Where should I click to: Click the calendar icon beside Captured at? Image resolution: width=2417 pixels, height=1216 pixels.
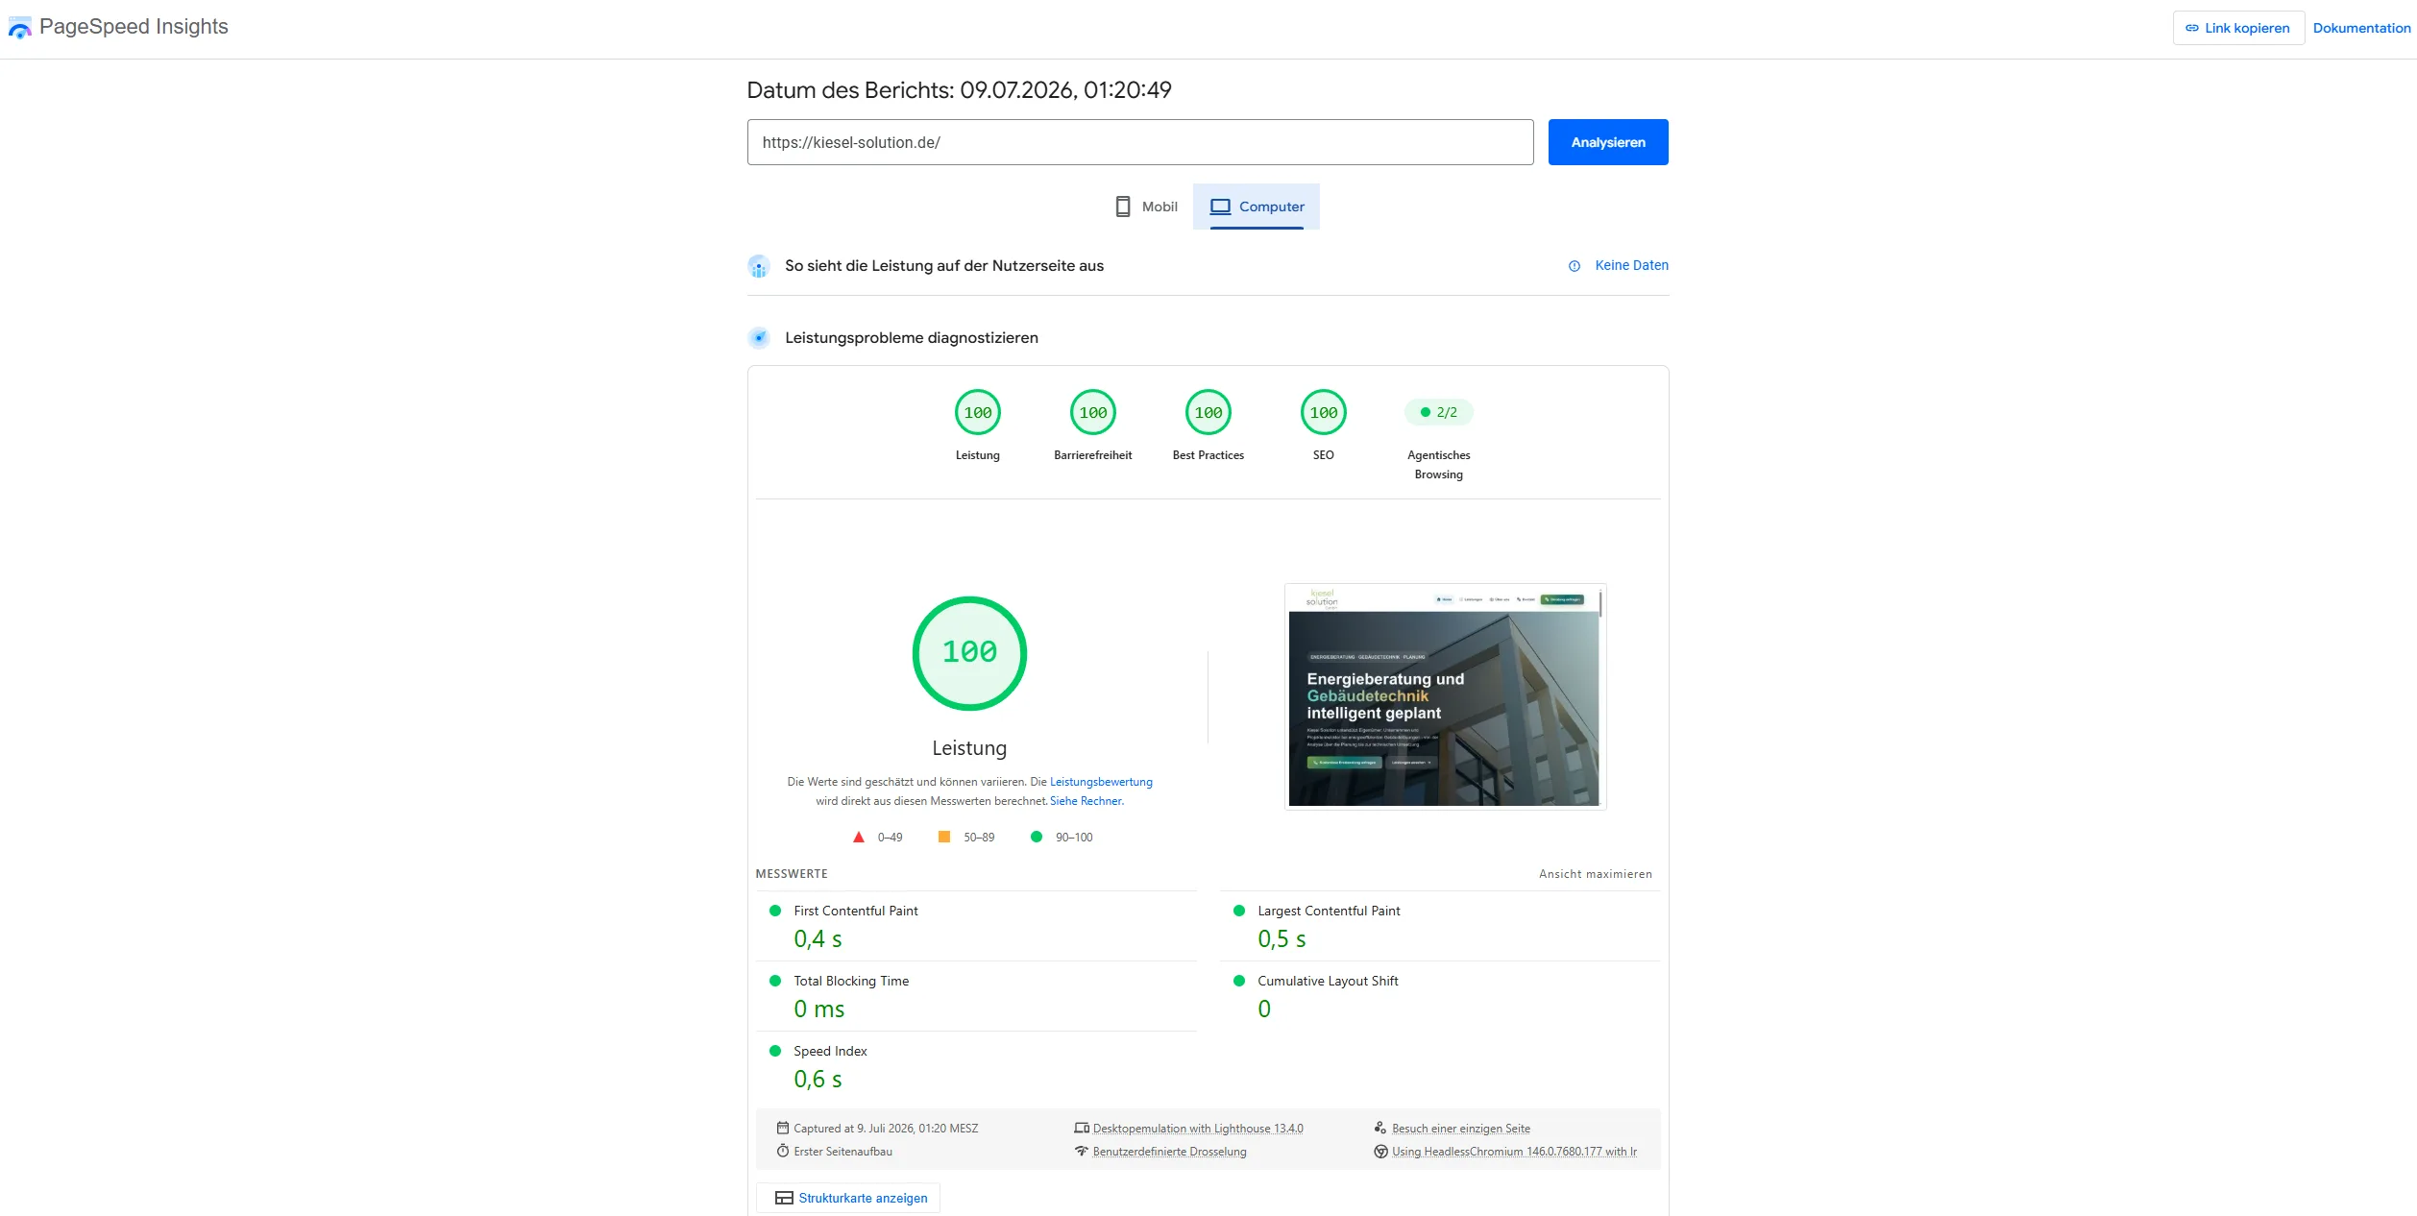783,1129
